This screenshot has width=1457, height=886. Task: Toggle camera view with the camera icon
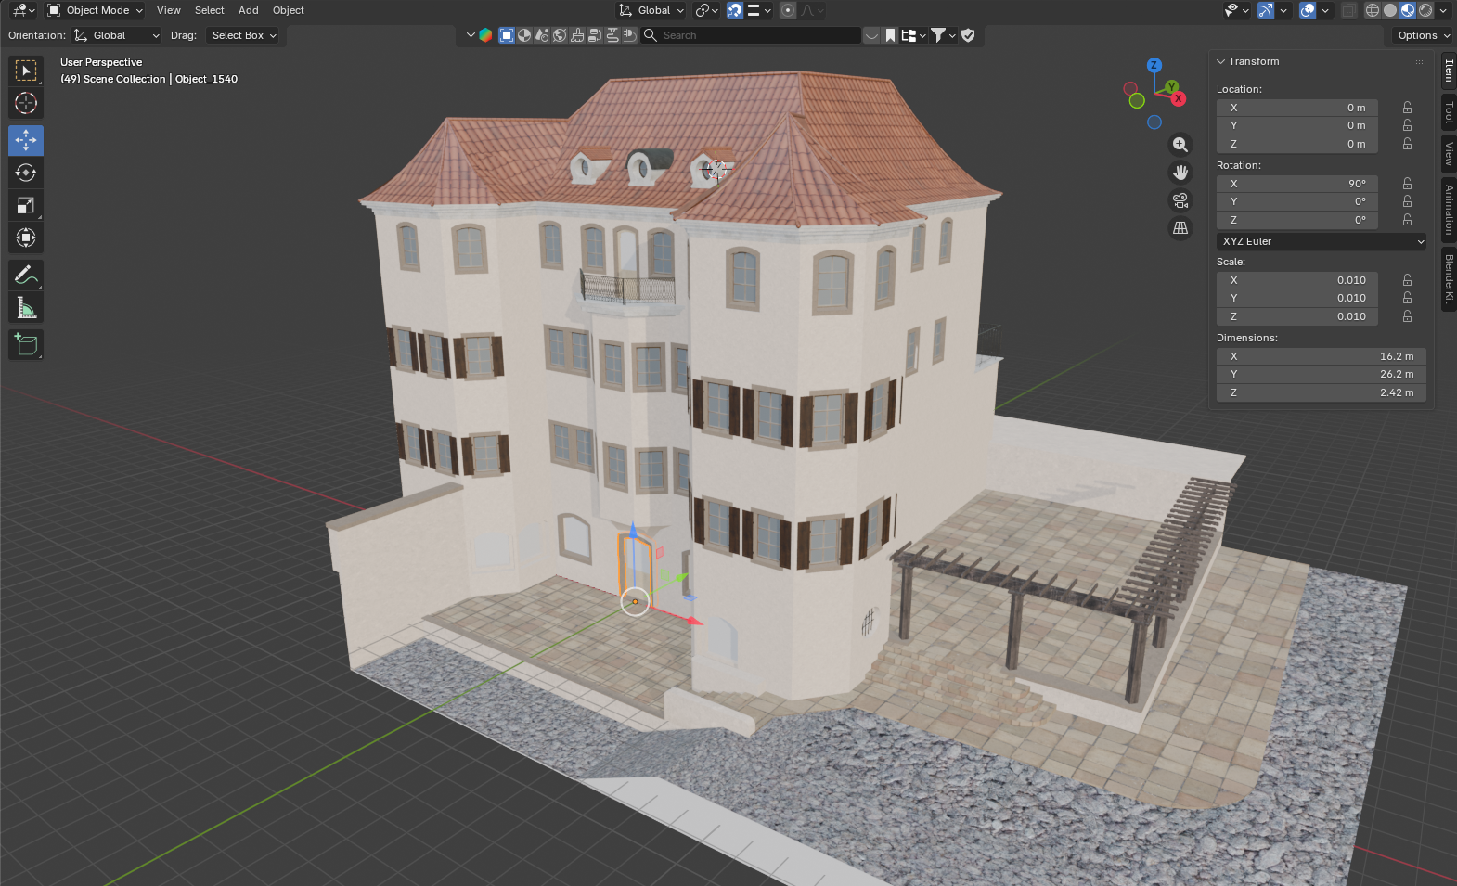coord(1180,200)
